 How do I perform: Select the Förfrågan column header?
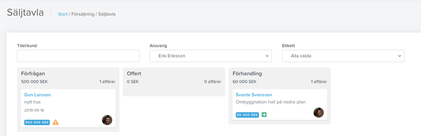pos(33,73)
